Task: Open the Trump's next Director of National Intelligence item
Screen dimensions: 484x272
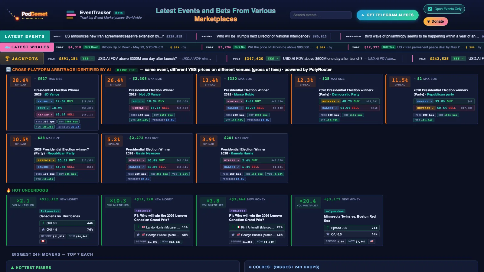Action: point(264,36)
